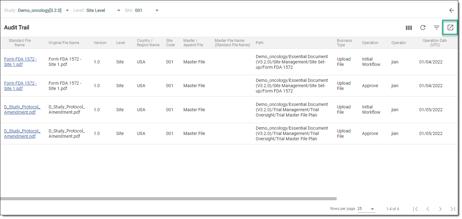Open Form FDA 1572 link, Approve row

(20, 86)
